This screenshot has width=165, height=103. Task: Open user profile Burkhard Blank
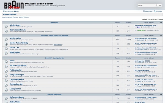[142, 49]
